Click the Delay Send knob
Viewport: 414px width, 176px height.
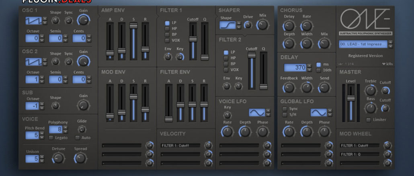coord(324,88)
